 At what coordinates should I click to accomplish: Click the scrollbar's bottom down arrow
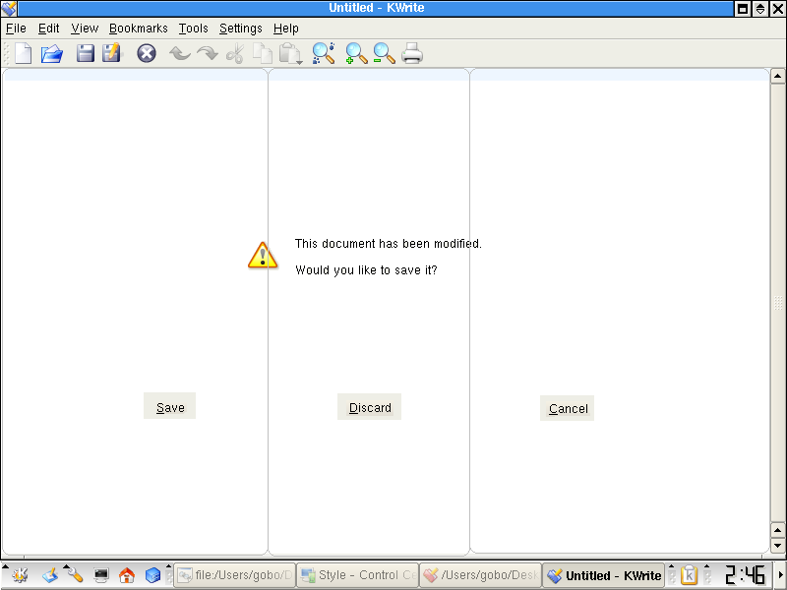click(x=777, y=545)
